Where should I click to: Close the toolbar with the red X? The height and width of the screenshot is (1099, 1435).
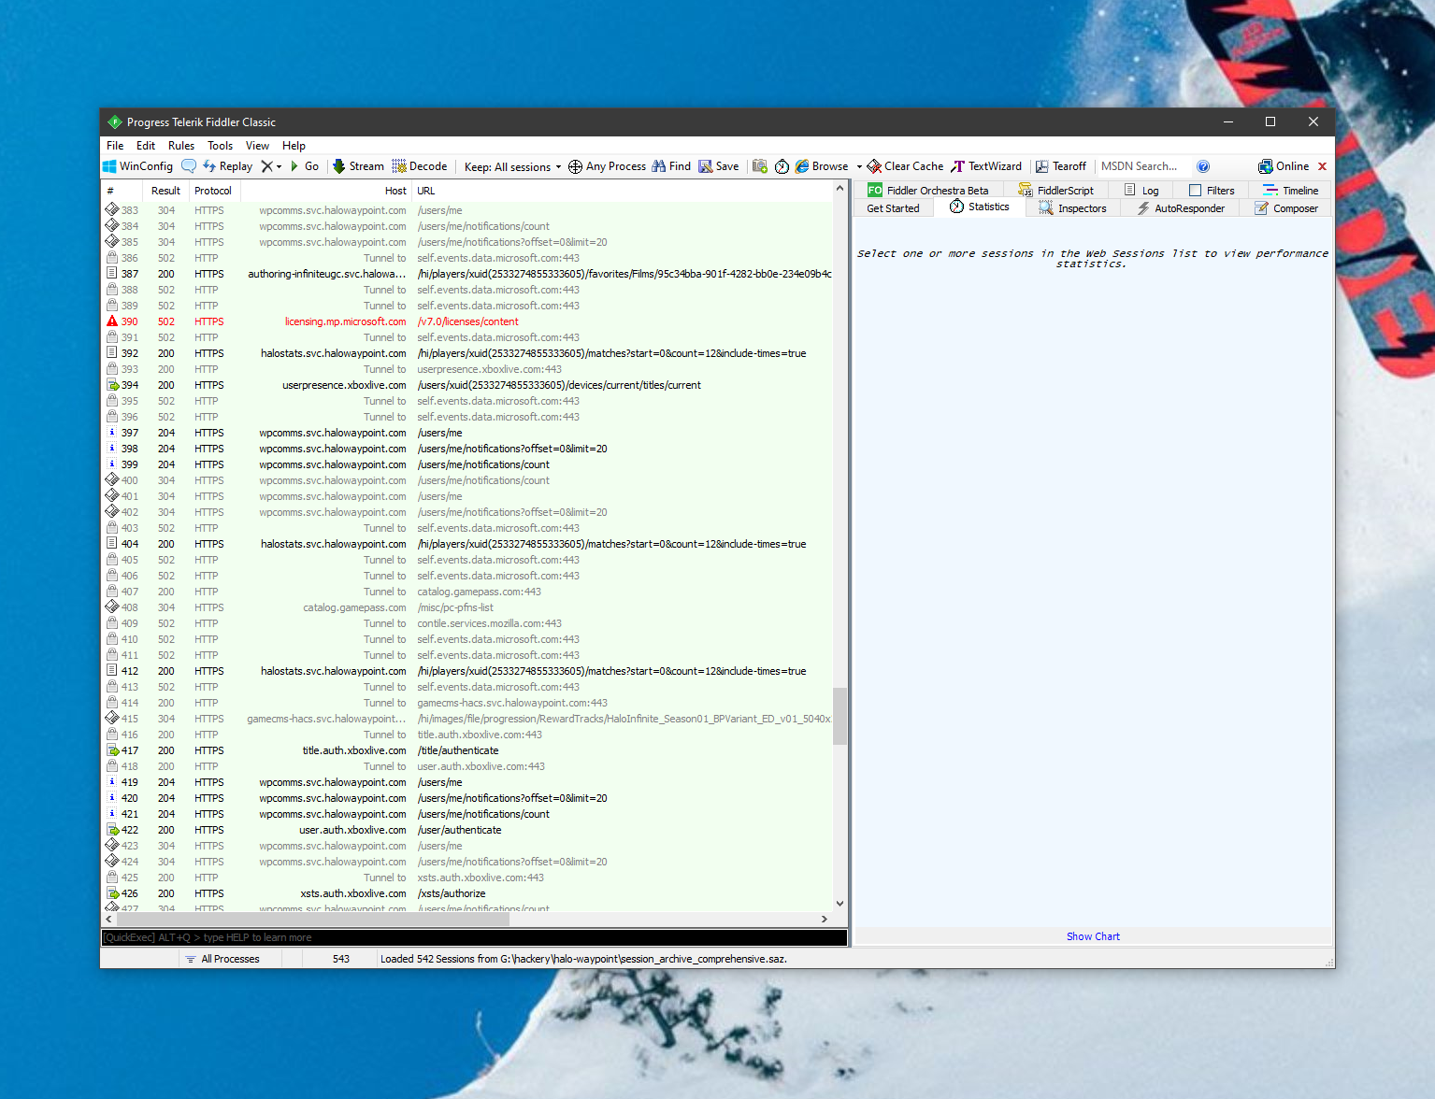pyautogui.click(x=1322, y=166)
